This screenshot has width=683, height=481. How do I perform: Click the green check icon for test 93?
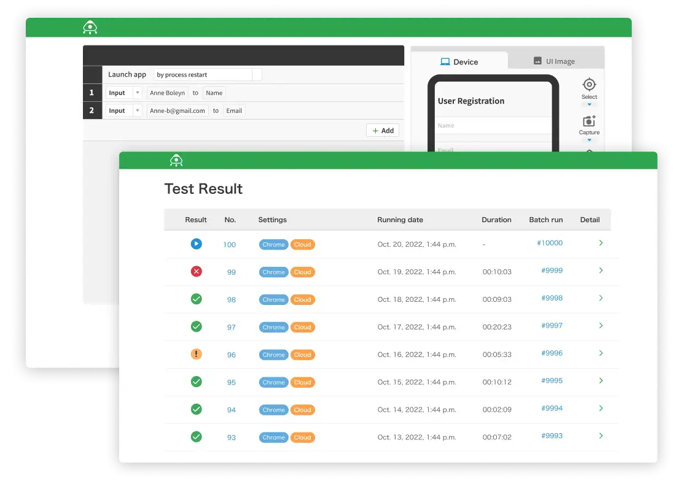tap(196, 437)
